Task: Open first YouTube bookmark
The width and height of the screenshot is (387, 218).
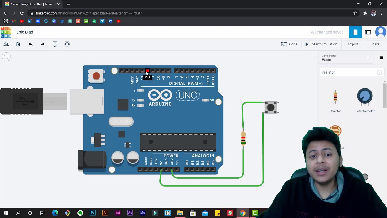Action: [x=22, y=21]
